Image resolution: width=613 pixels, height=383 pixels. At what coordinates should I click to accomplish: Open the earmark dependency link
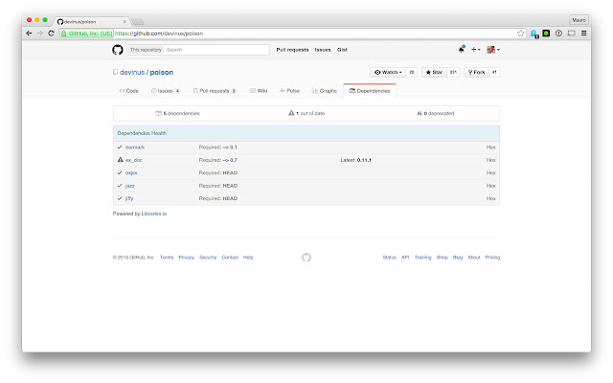(135, 147)
